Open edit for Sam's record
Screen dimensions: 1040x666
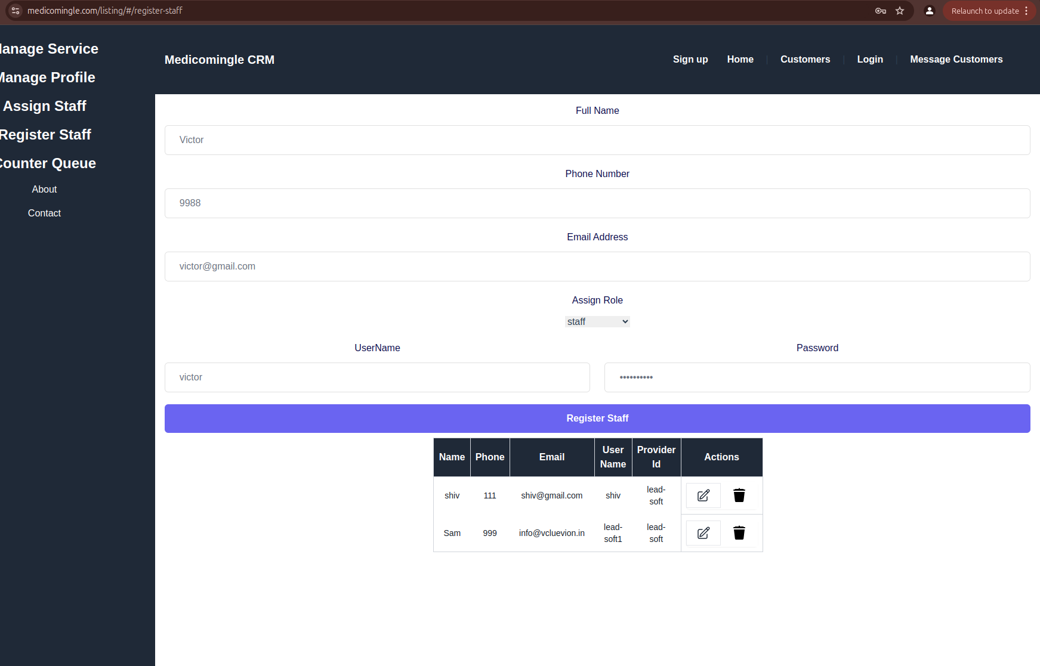[703, 532]
